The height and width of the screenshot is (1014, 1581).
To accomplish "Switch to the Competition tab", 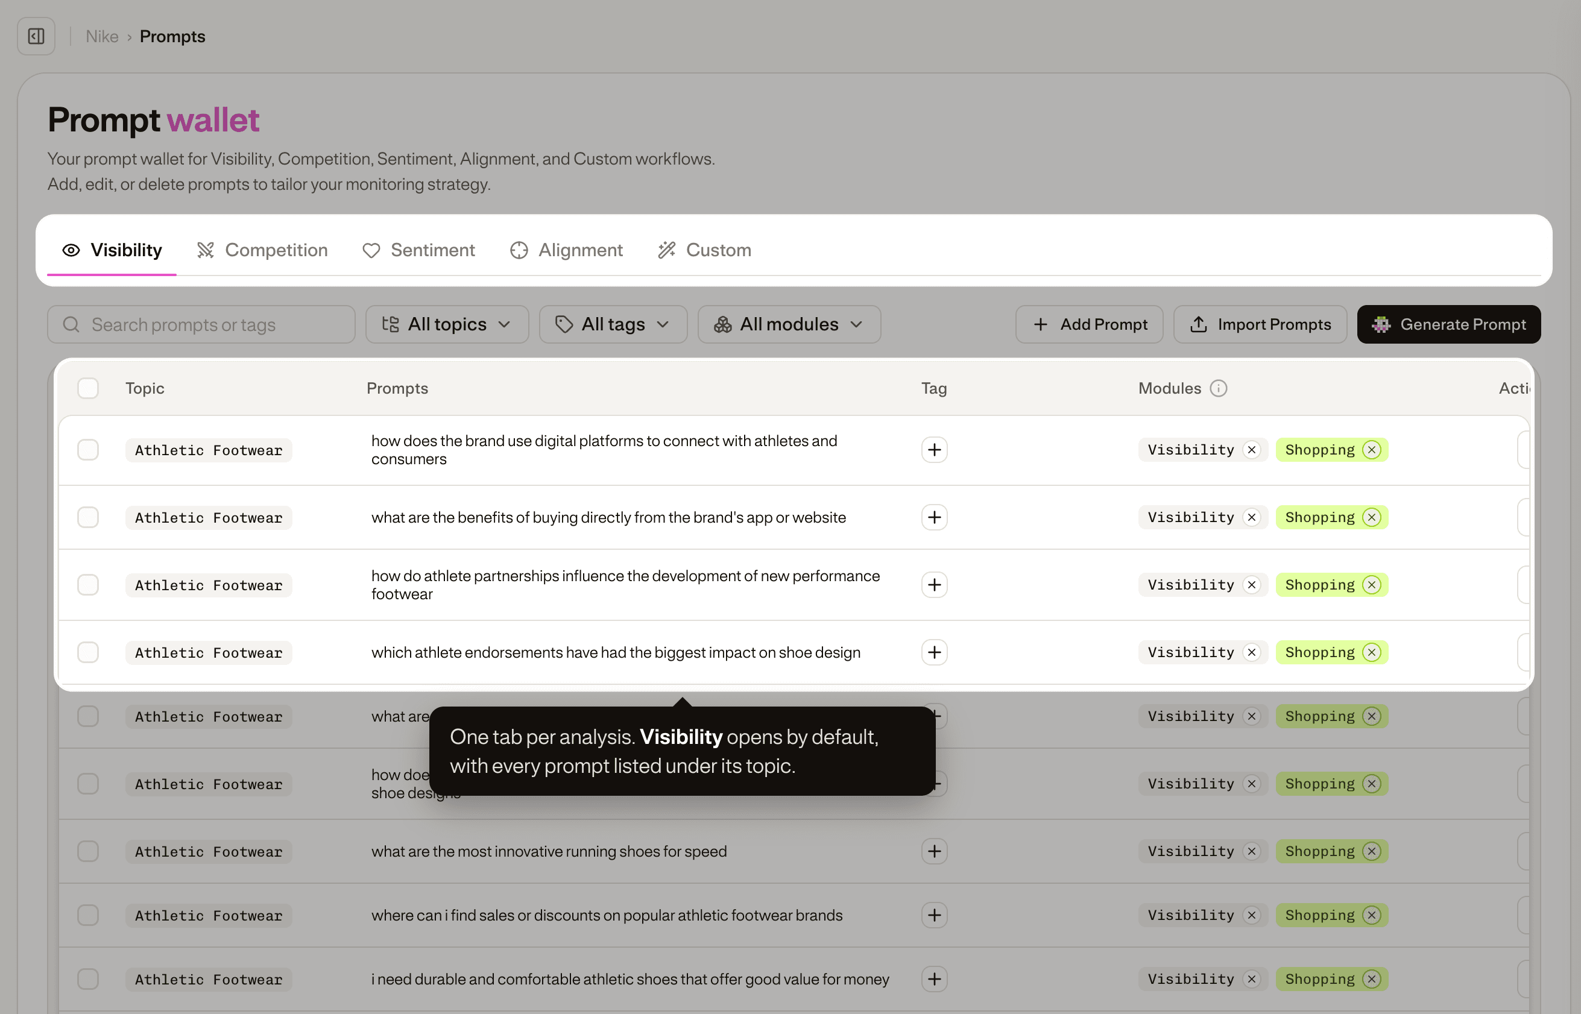I will tap(262, 250).
